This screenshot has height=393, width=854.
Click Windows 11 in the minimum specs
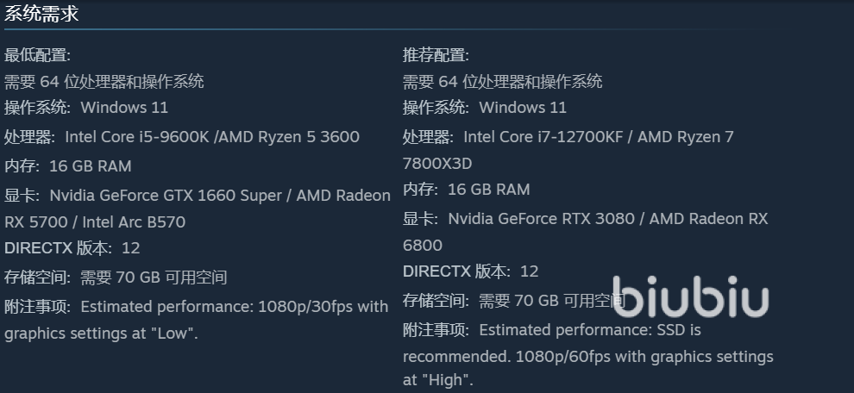[x=124, y=108]
